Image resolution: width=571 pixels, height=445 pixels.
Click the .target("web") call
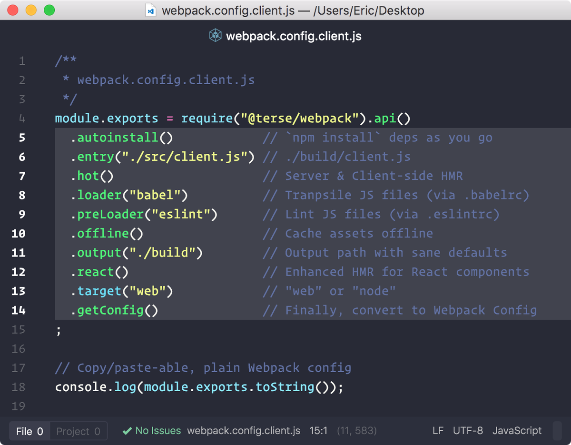point(121,291)
